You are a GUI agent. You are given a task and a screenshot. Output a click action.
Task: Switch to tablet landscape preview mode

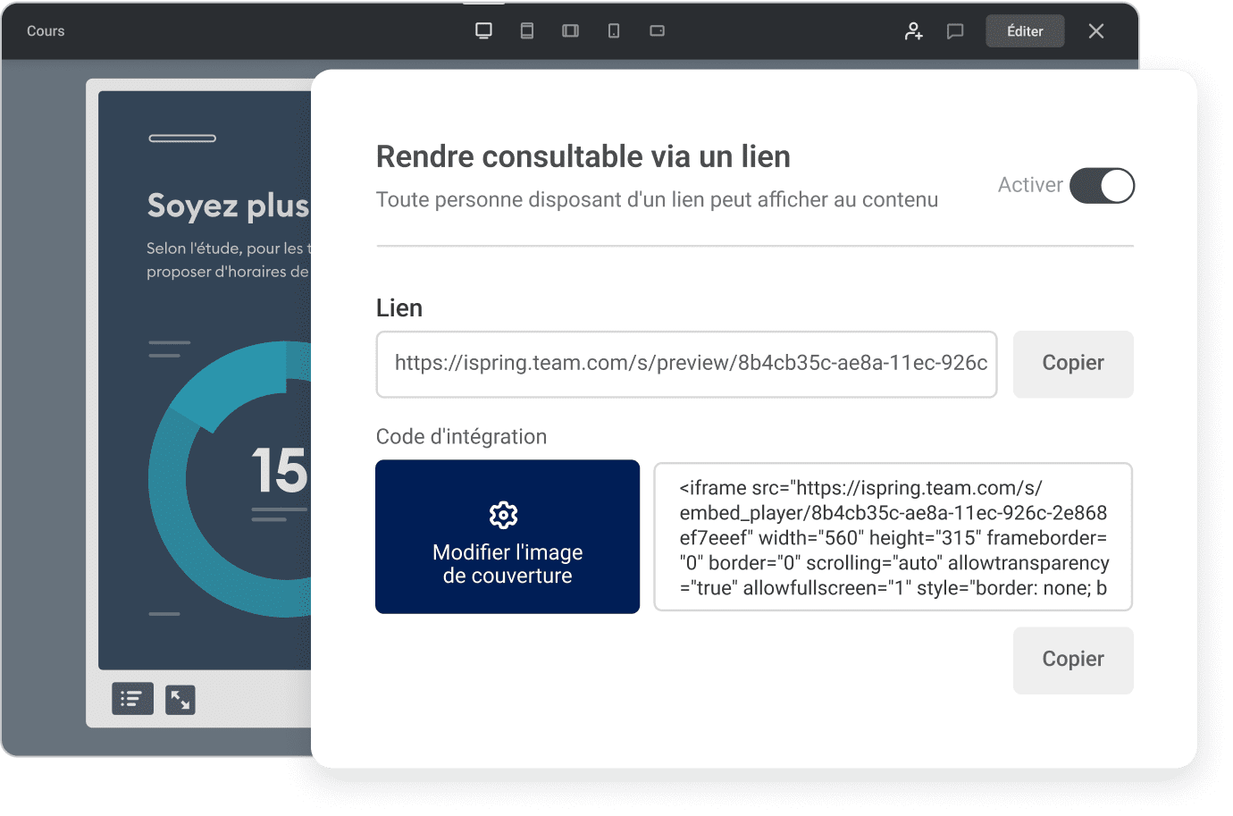tap(571, 30)
